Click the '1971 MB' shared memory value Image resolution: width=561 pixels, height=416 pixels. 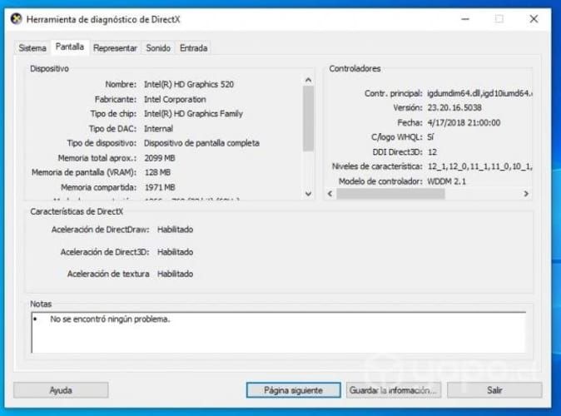tap(160, 187)
